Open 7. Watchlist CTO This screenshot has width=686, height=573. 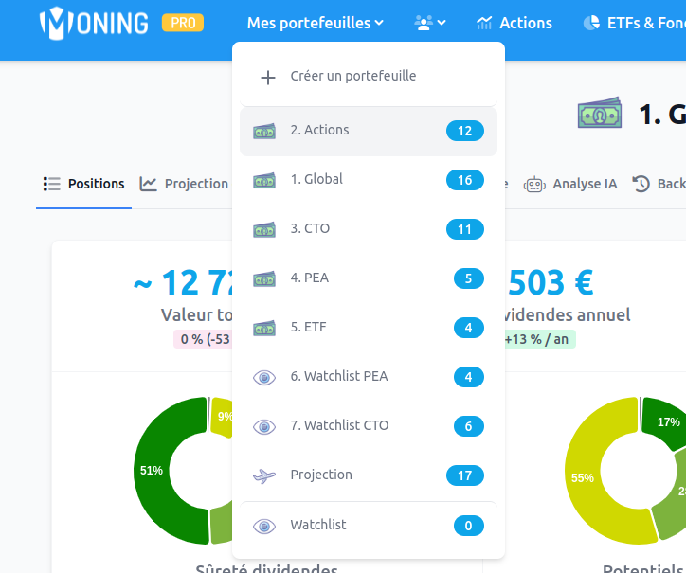click(369, 426)
